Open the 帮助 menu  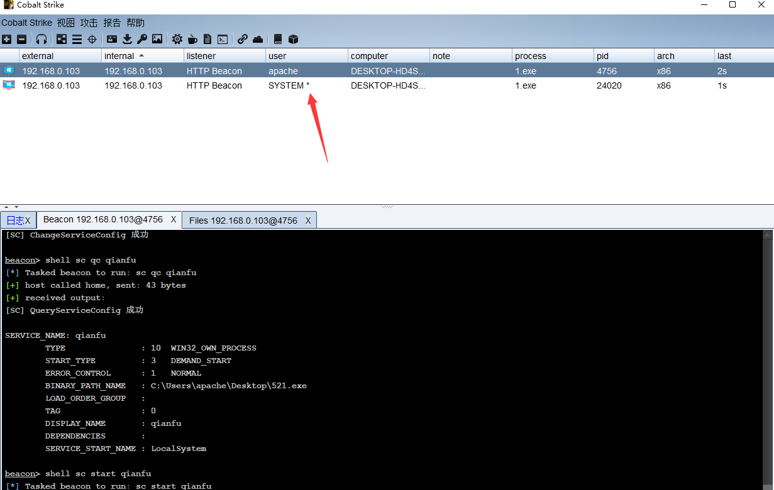pos(135,23)
